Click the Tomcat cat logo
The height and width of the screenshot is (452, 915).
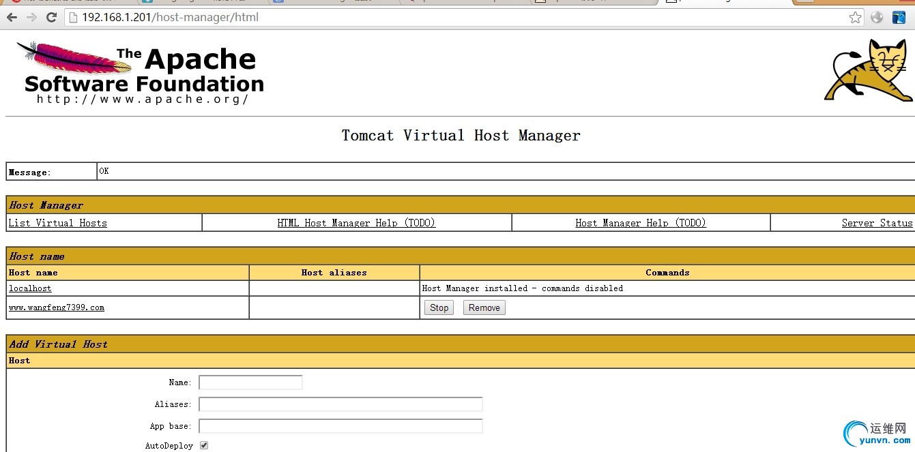coord(868,70)
